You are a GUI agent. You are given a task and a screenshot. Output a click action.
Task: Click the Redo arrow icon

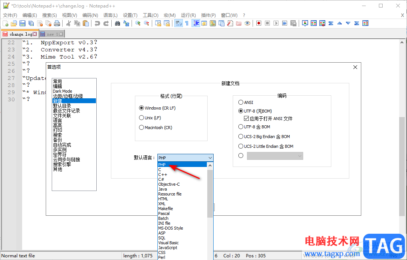tap(106, 23)
